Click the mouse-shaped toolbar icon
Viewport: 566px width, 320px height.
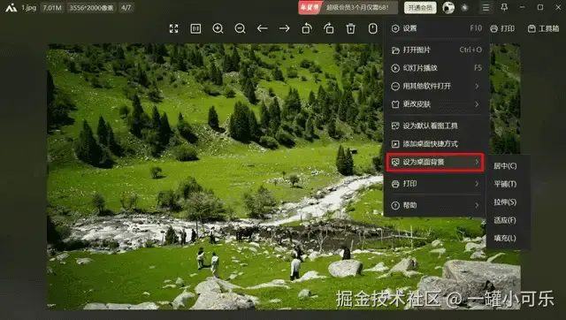pos(373,28)
